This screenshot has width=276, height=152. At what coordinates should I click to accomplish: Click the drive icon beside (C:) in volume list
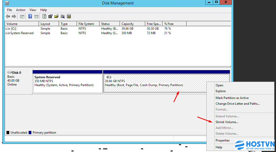click(x=8, y=29)
